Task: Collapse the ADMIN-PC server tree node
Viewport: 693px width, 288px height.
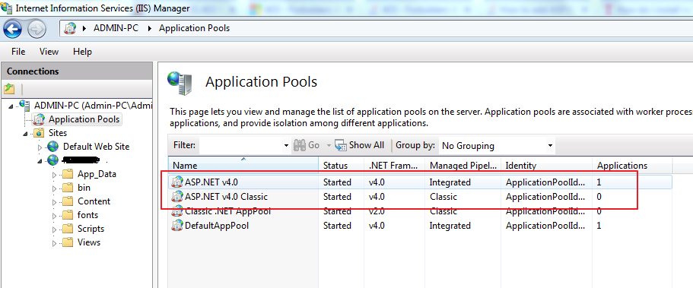Action: coord(11,106)
